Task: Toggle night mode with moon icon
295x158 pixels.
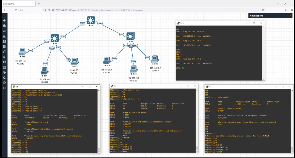Action: 4,78
